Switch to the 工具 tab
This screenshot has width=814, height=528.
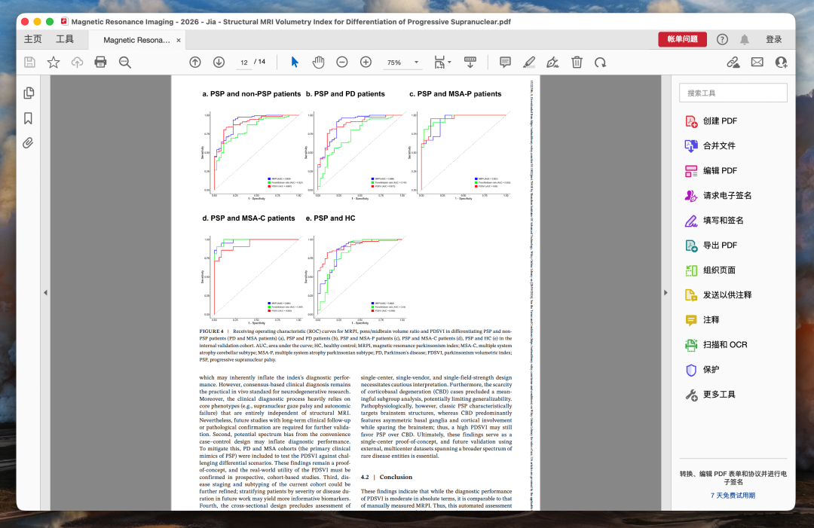pyautogui.click(x=65, y=39)
